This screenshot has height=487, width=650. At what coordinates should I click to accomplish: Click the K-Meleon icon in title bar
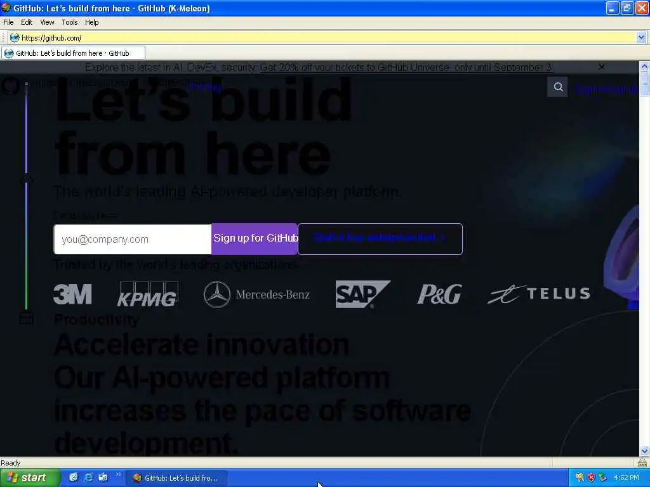coord(6,8)
